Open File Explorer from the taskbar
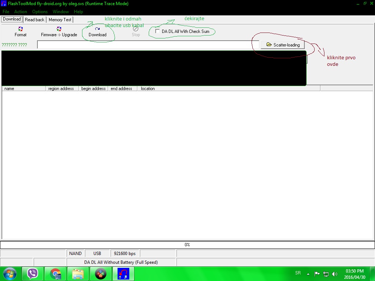This screenshot has height=281, width=375. tap(78, 274)
